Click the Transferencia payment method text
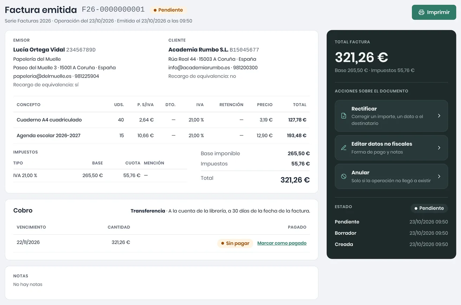This screenshot has width=461, height=305. click(148, 211)
